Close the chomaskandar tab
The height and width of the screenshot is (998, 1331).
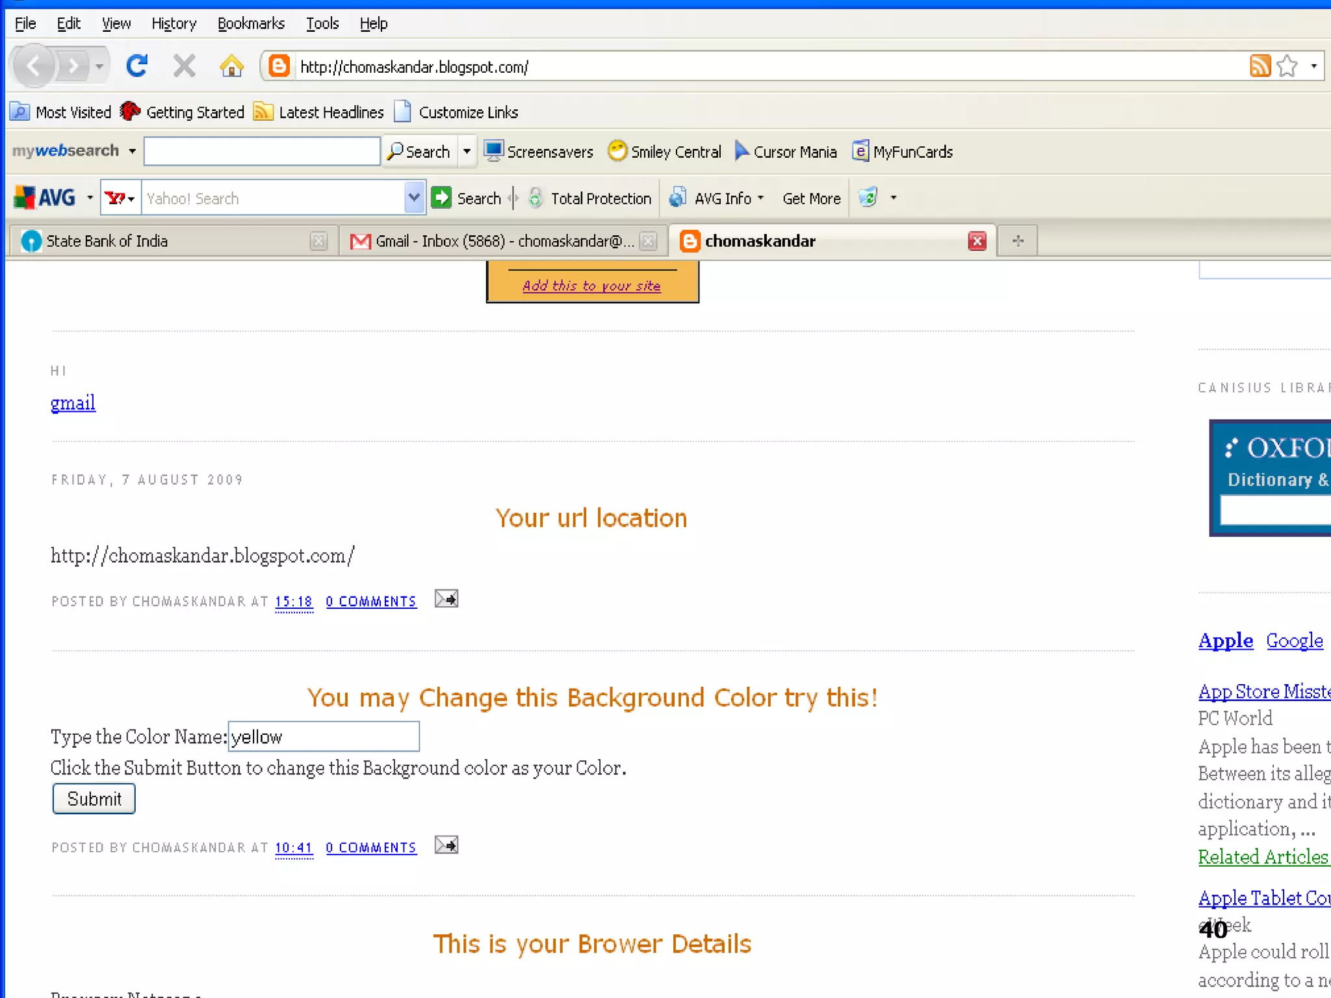pos(977,241)
